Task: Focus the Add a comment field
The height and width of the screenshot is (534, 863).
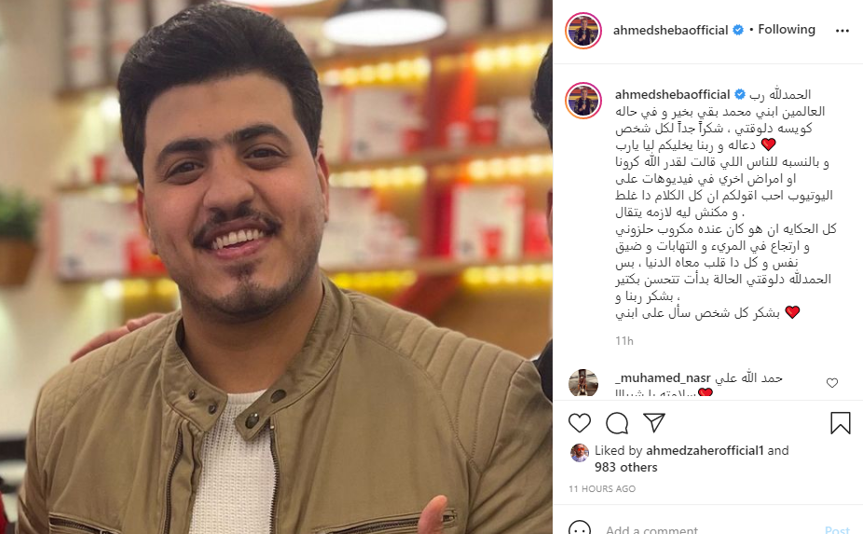Action: pyautogui.click(x=710, y=529)
